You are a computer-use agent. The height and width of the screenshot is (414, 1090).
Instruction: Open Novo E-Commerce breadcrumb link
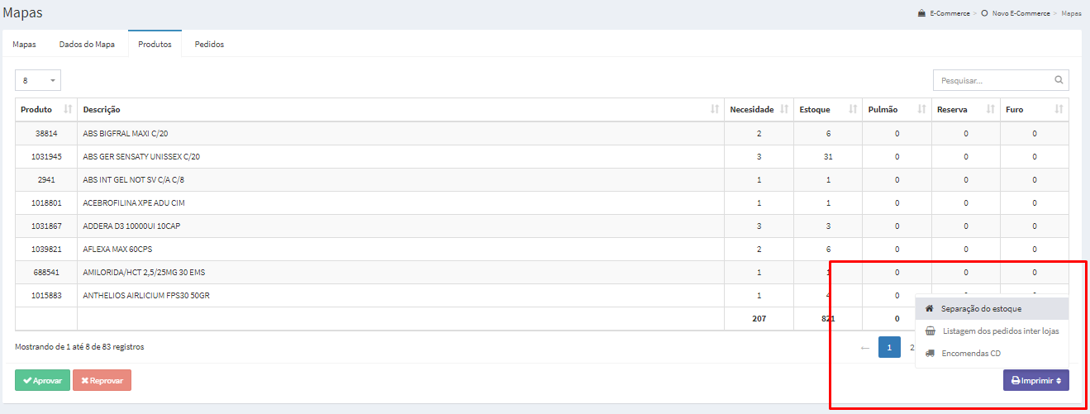pyautogui.click(x=1021, y=13)
